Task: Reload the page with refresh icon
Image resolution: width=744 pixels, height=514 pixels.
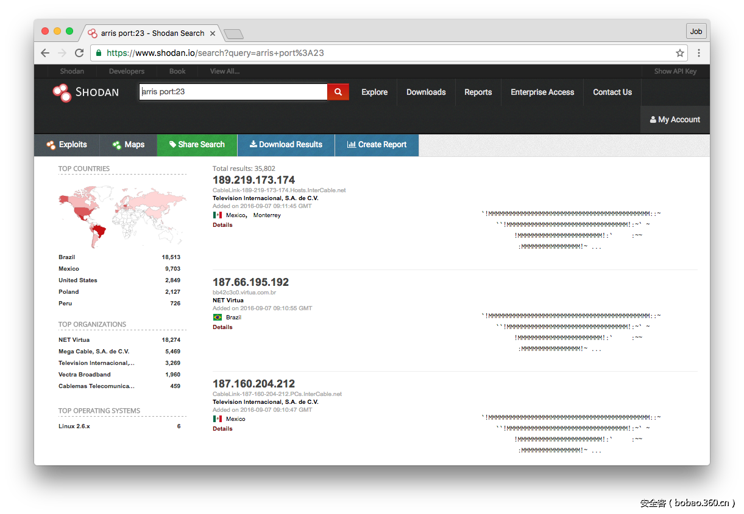Action: click(79, 53)
